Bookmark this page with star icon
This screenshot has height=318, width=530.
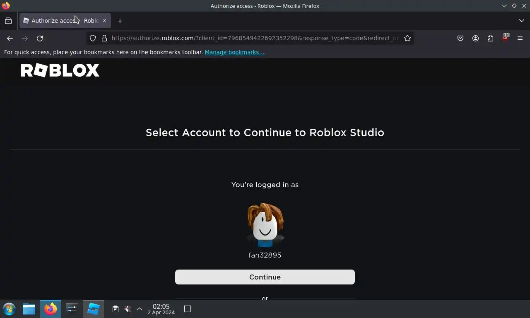pyautogui.click(x=407, y=38)
